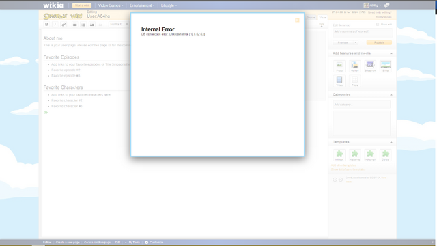Open the Show list of used templates link
The height and width of the screenshot is (246, 437).
coord(348,169)
